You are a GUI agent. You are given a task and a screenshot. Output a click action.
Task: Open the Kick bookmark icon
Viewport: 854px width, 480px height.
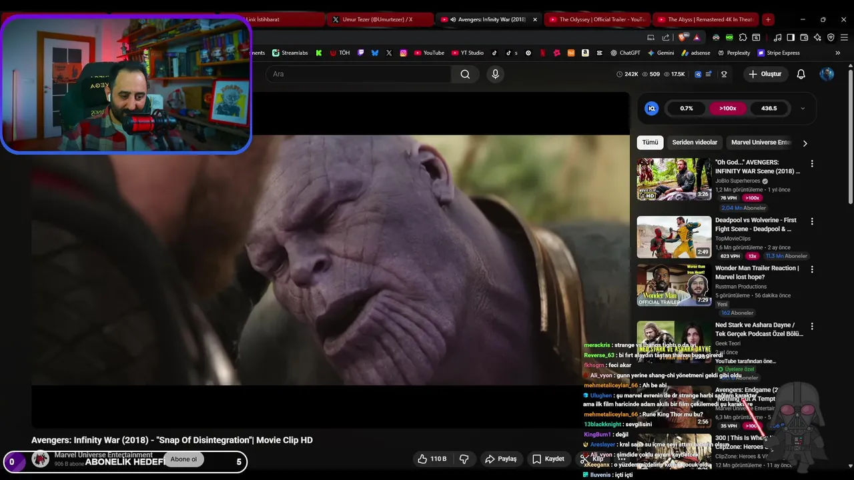[319, 53]
